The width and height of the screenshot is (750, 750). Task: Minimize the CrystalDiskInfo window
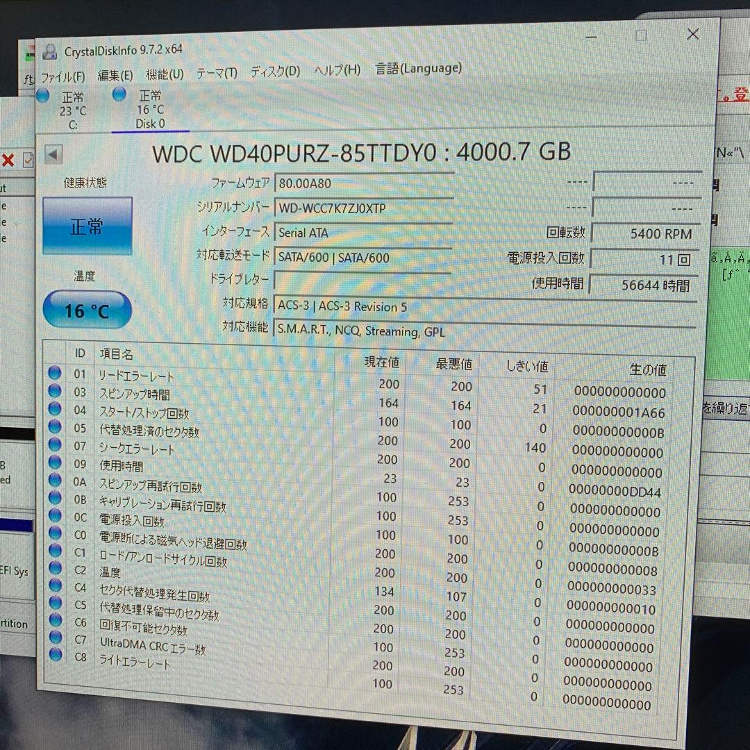[x=591, y=37]
